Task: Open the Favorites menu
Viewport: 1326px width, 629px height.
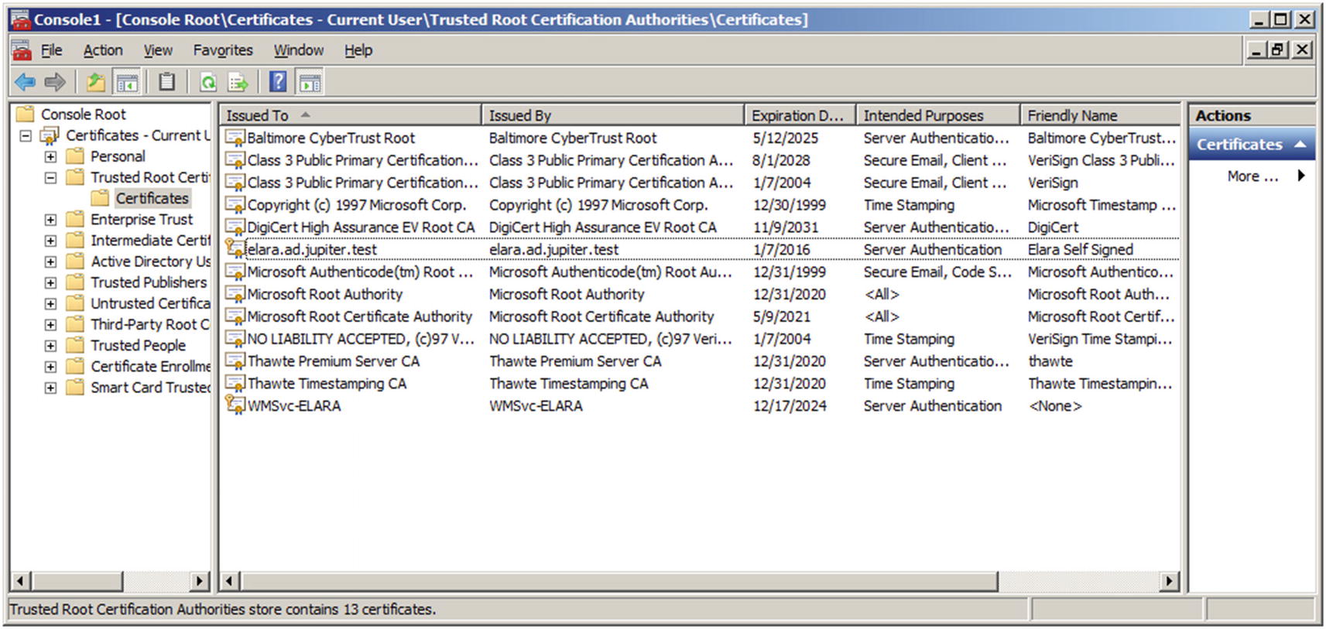Action: click(x=223, y=50)
